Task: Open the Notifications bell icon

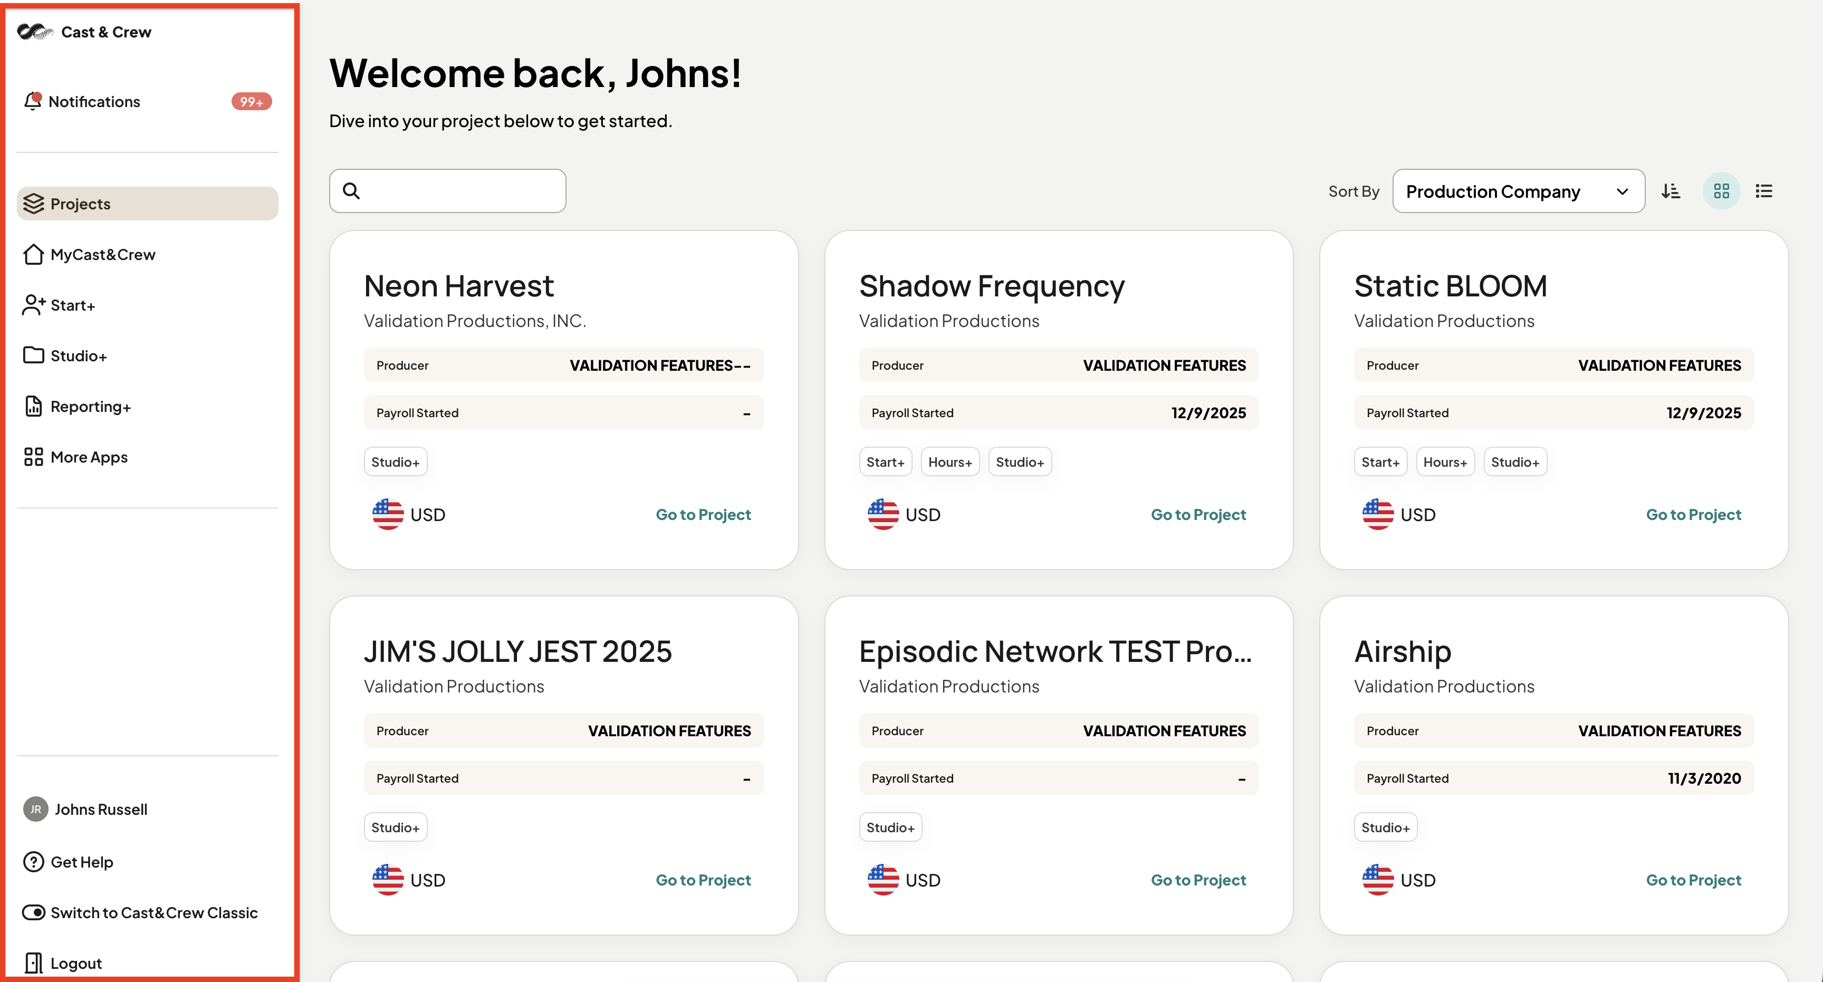Action: tap(33, 101)
